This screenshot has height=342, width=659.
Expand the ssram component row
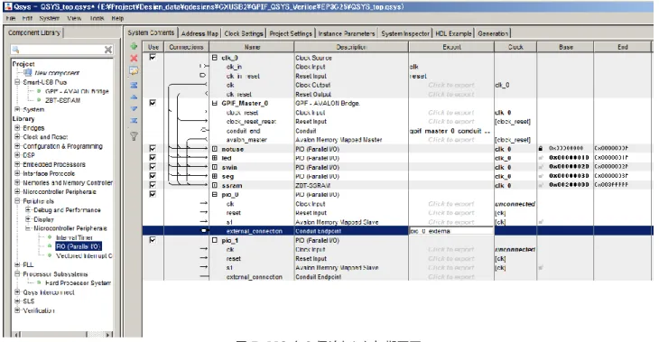tap(215, 185)
